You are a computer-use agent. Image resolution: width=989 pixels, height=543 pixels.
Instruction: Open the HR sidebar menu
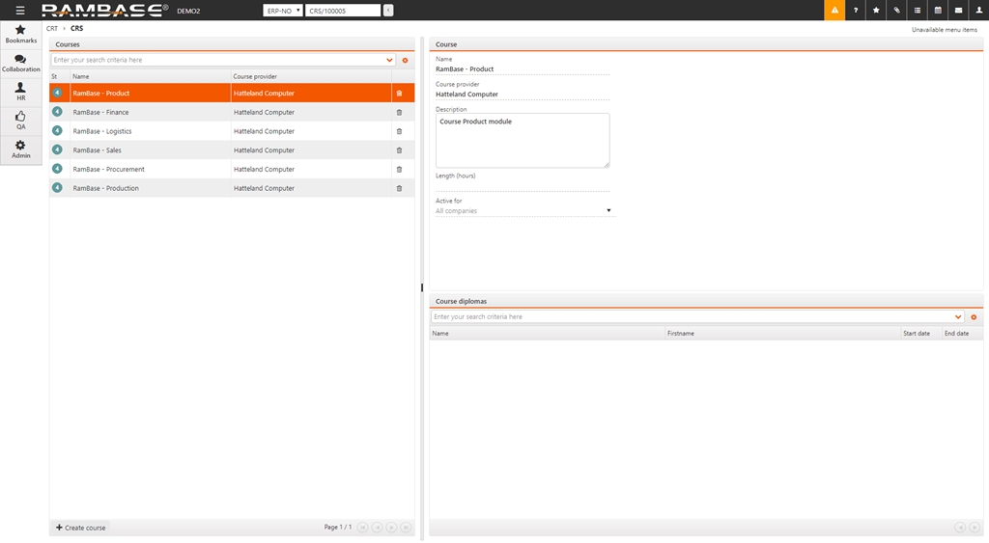[x=20, y=92]
